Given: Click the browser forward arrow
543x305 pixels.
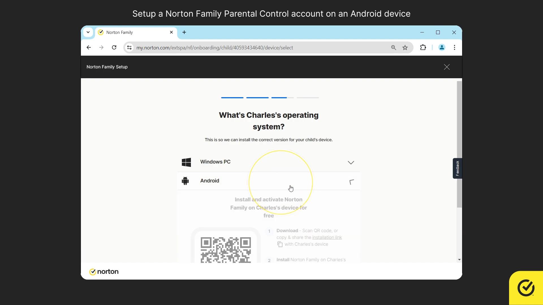Looking at the screenshot, I should [x=101, y=47].
